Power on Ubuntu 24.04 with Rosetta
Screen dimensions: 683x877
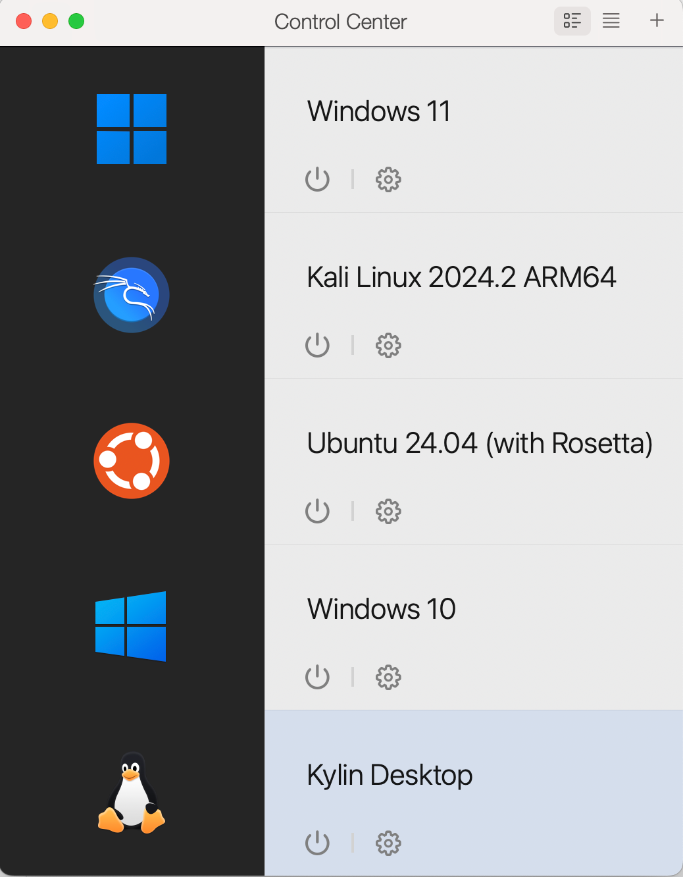[x=317, y=511]
